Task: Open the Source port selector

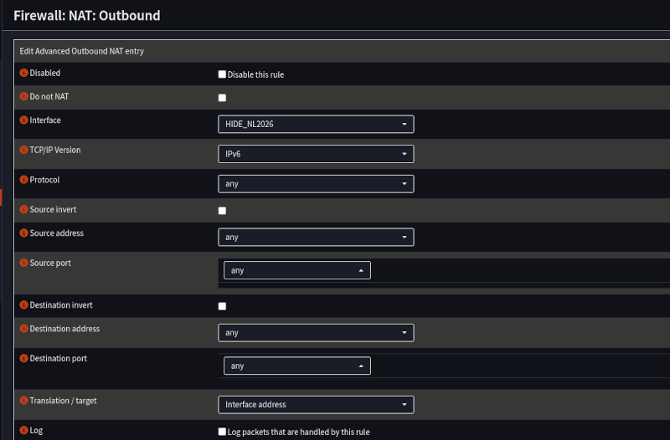Action: (296, 270)
